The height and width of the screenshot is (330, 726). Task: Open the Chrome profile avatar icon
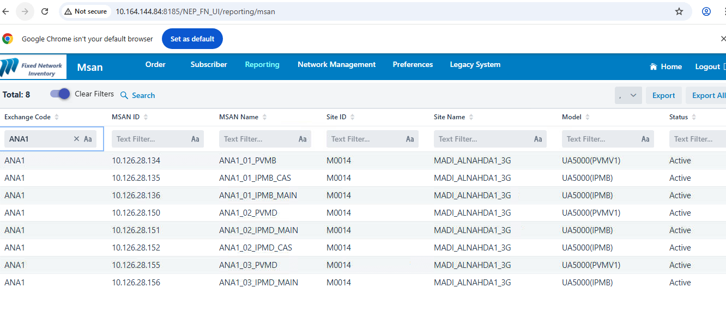pyautogui.click(x=706, y=11)
